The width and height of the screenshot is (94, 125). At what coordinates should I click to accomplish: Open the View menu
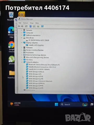(32, 23)
